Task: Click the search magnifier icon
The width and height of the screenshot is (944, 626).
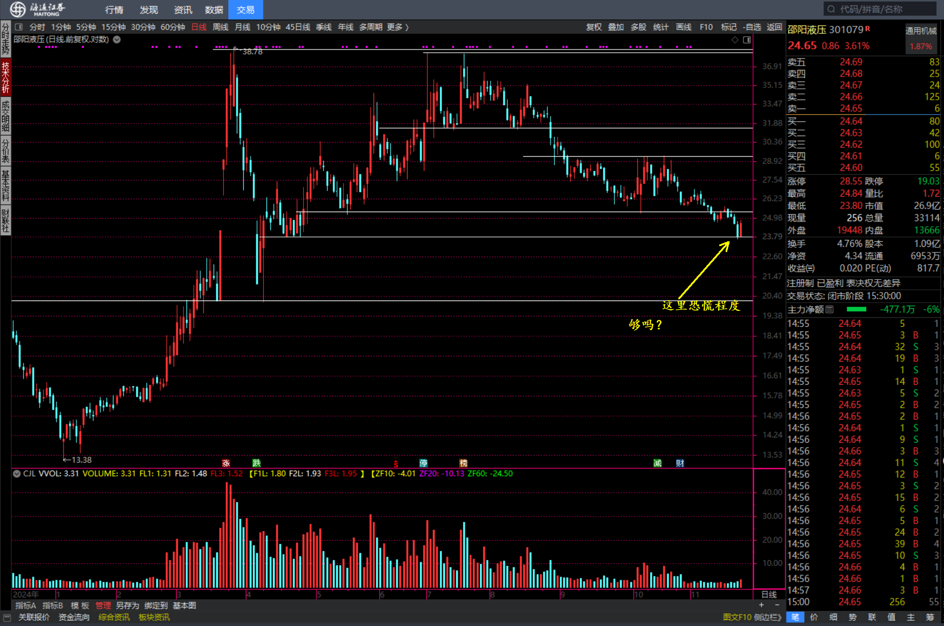Action: coord(831,9)
